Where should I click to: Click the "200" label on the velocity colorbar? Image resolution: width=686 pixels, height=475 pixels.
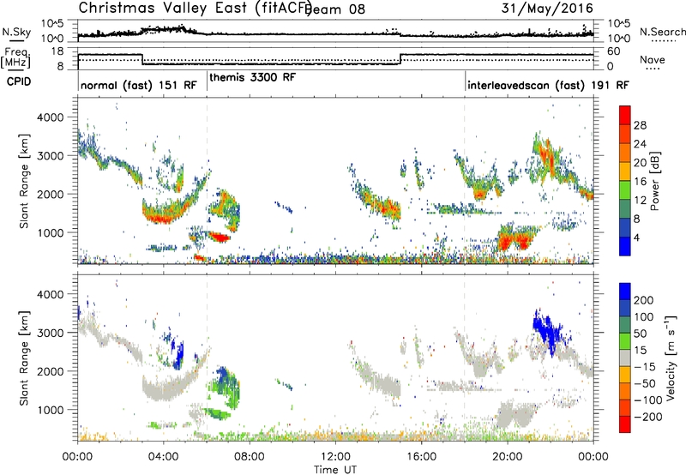[644, 300]
